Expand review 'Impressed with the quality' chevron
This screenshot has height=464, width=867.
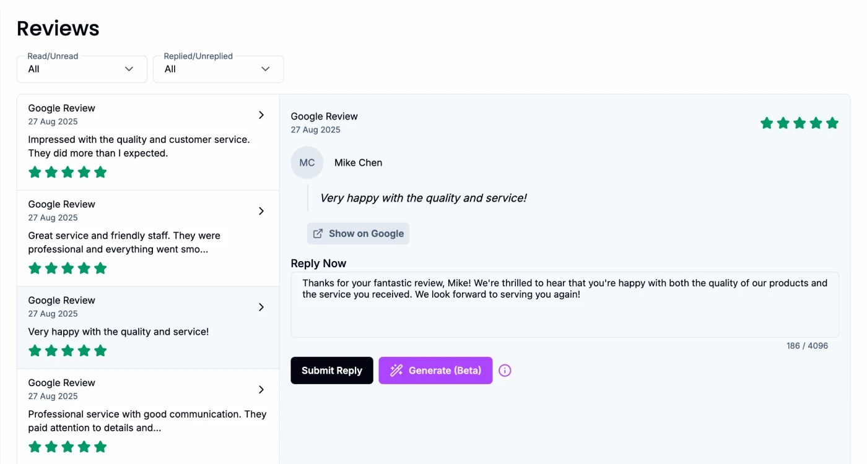(x=261, y=115)
